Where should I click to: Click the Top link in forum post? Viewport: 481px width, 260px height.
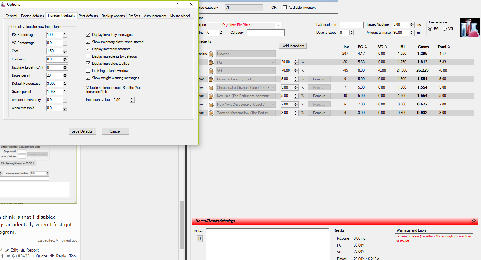[x=73, y=256]
